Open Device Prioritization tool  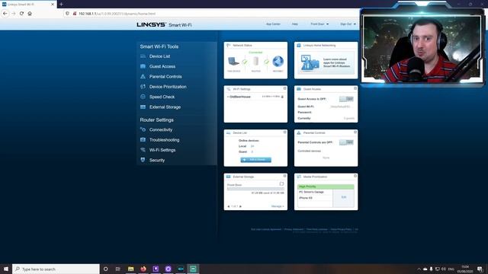tap(168, 87)
